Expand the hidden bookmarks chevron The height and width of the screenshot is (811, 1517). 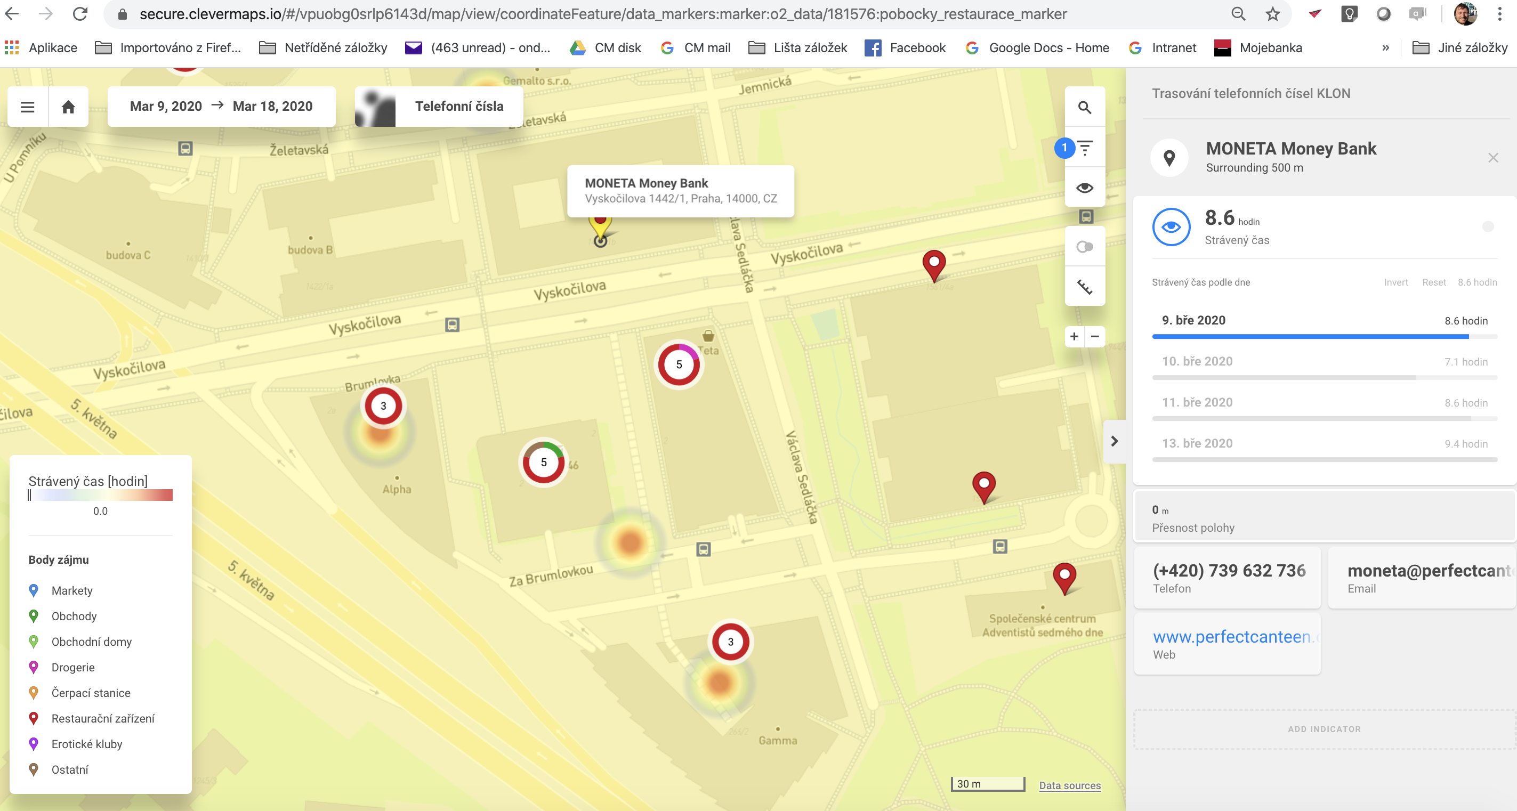click(1386, 47)
